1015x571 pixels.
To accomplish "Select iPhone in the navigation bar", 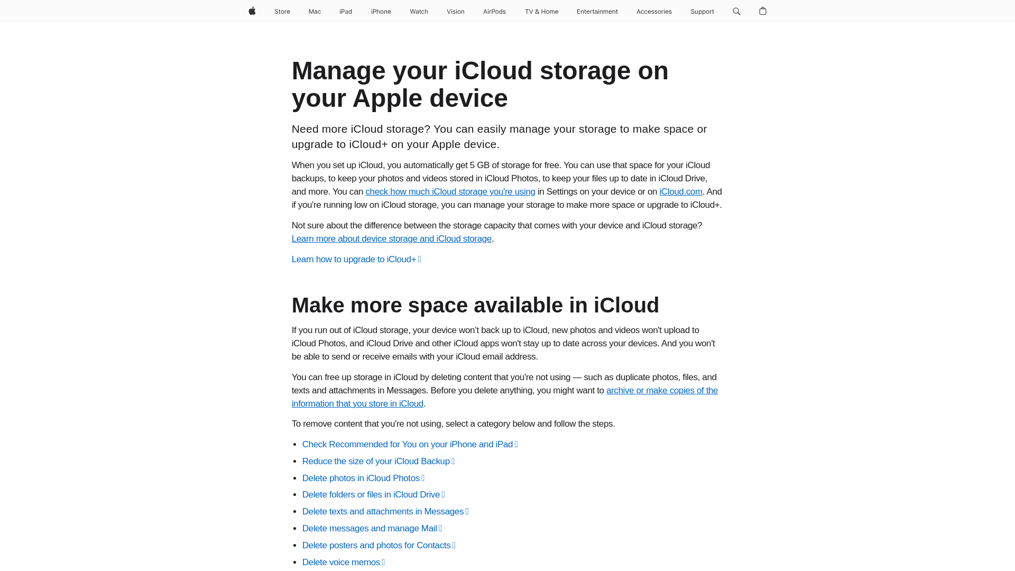I will 381,12.
